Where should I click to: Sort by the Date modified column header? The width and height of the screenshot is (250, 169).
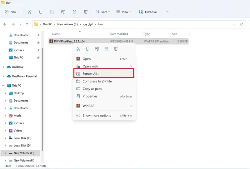click(x=119, y=34)
